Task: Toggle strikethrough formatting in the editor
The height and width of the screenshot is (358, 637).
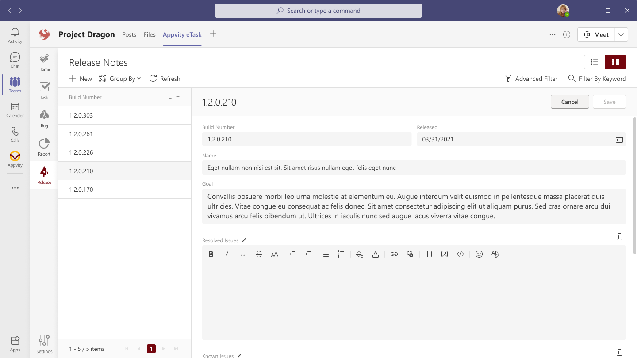Action: [259, 254]
